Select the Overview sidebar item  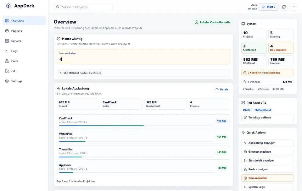[x=24, y=21]
